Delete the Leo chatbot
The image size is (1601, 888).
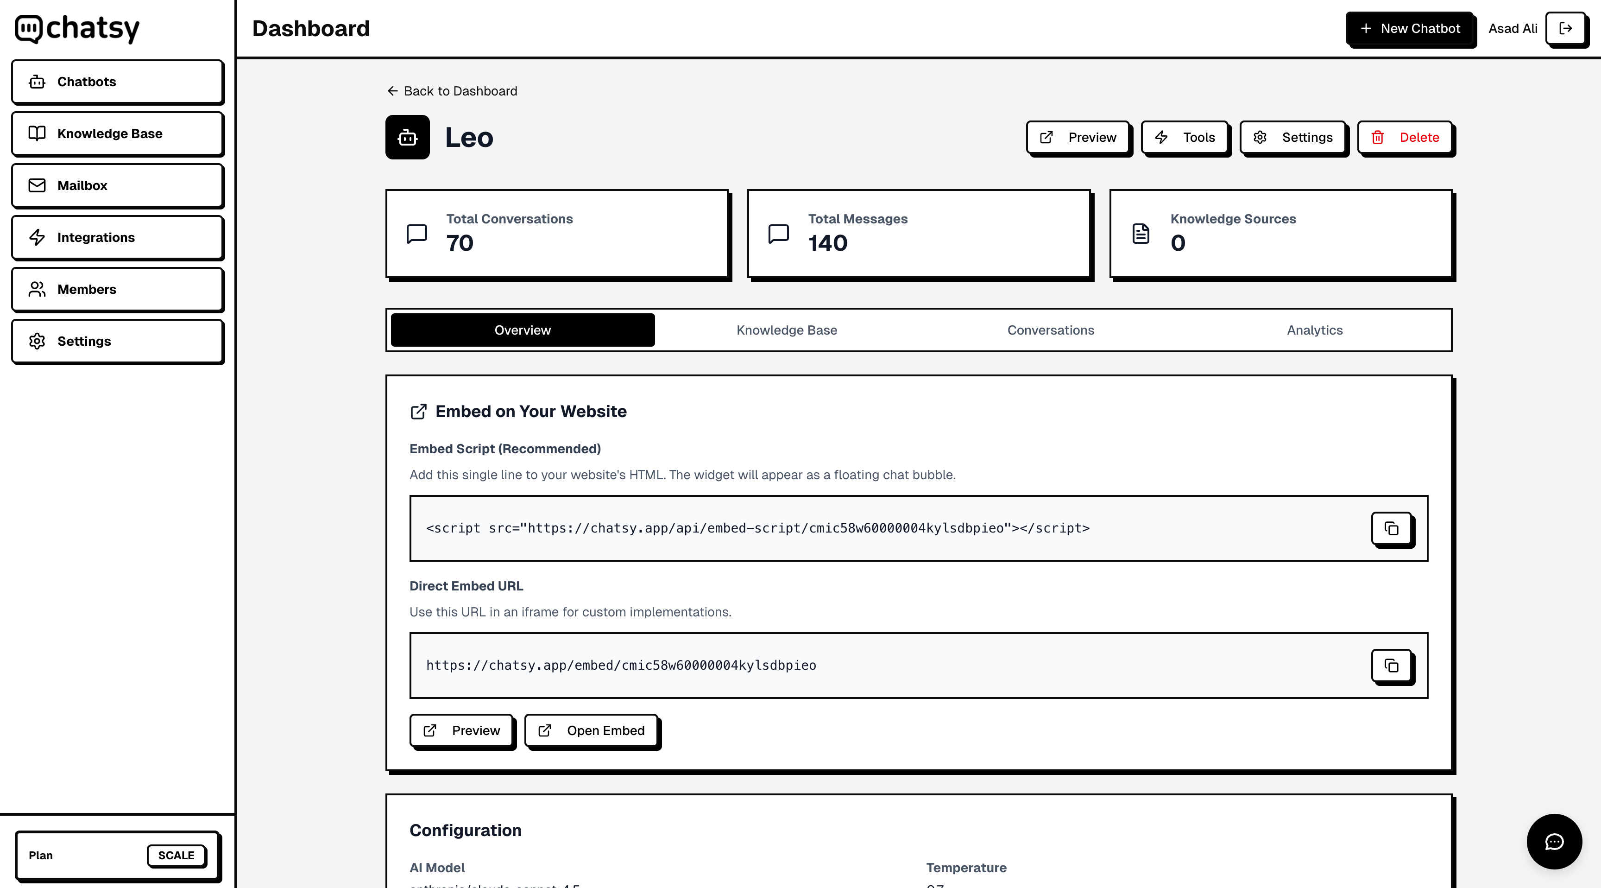1405,138
